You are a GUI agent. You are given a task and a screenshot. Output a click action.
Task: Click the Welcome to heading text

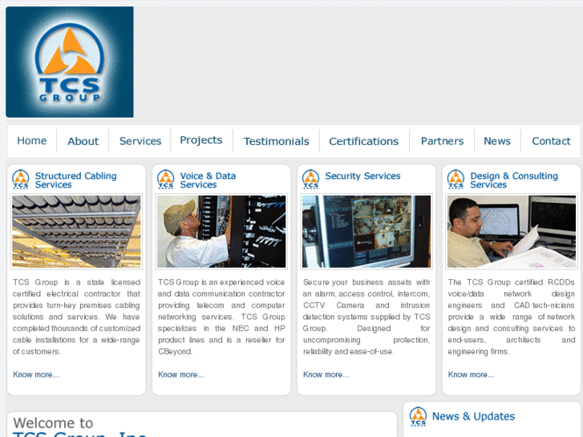(x=53, y=423)
